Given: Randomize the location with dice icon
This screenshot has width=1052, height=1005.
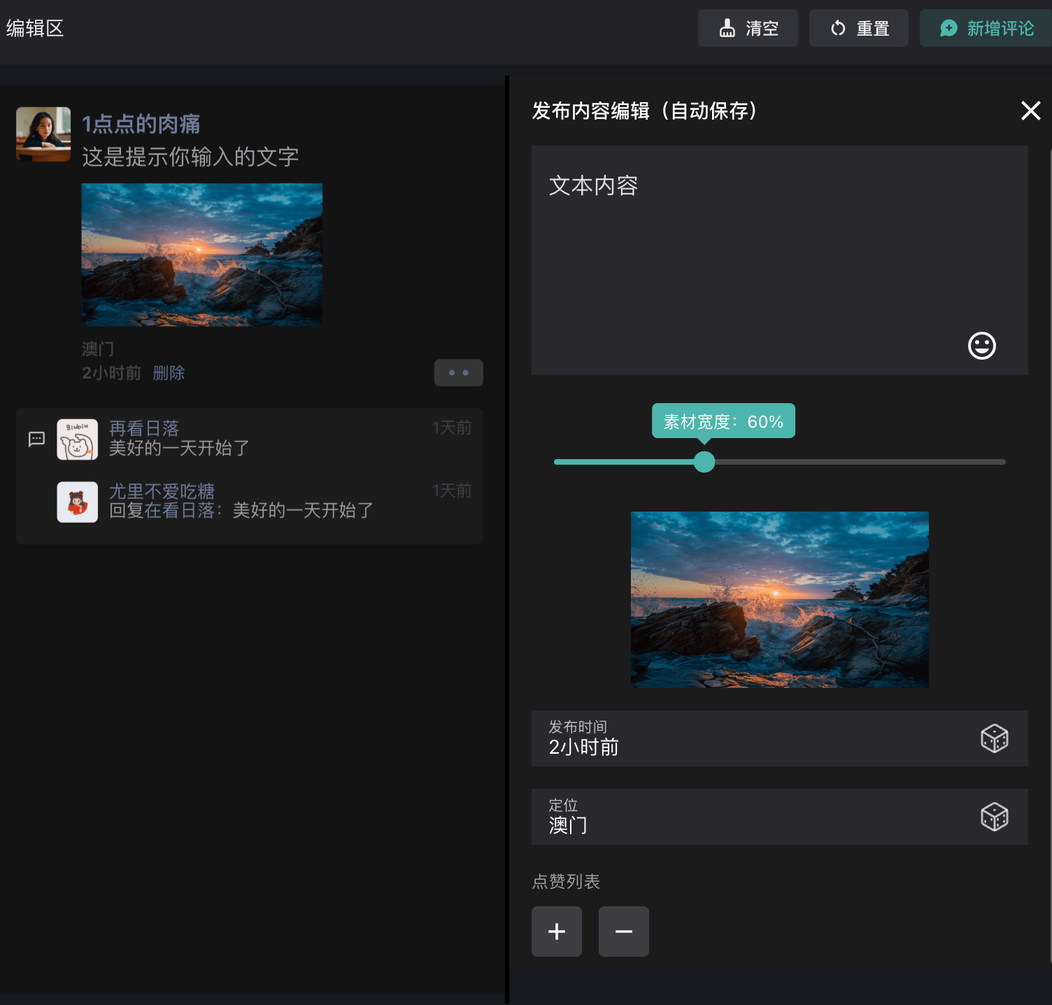Looking at the screenshot, I should tap(994, 817).
